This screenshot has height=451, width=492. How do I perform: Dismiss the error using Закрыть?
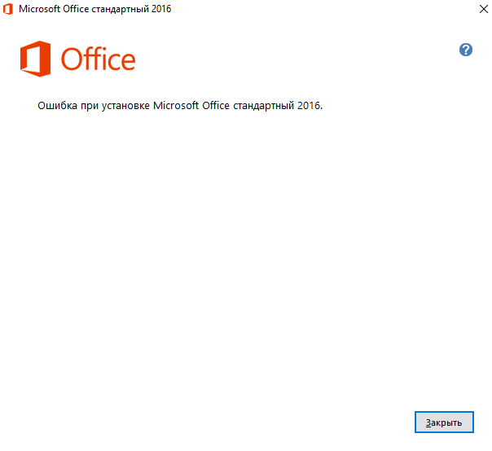coord(444,423)
